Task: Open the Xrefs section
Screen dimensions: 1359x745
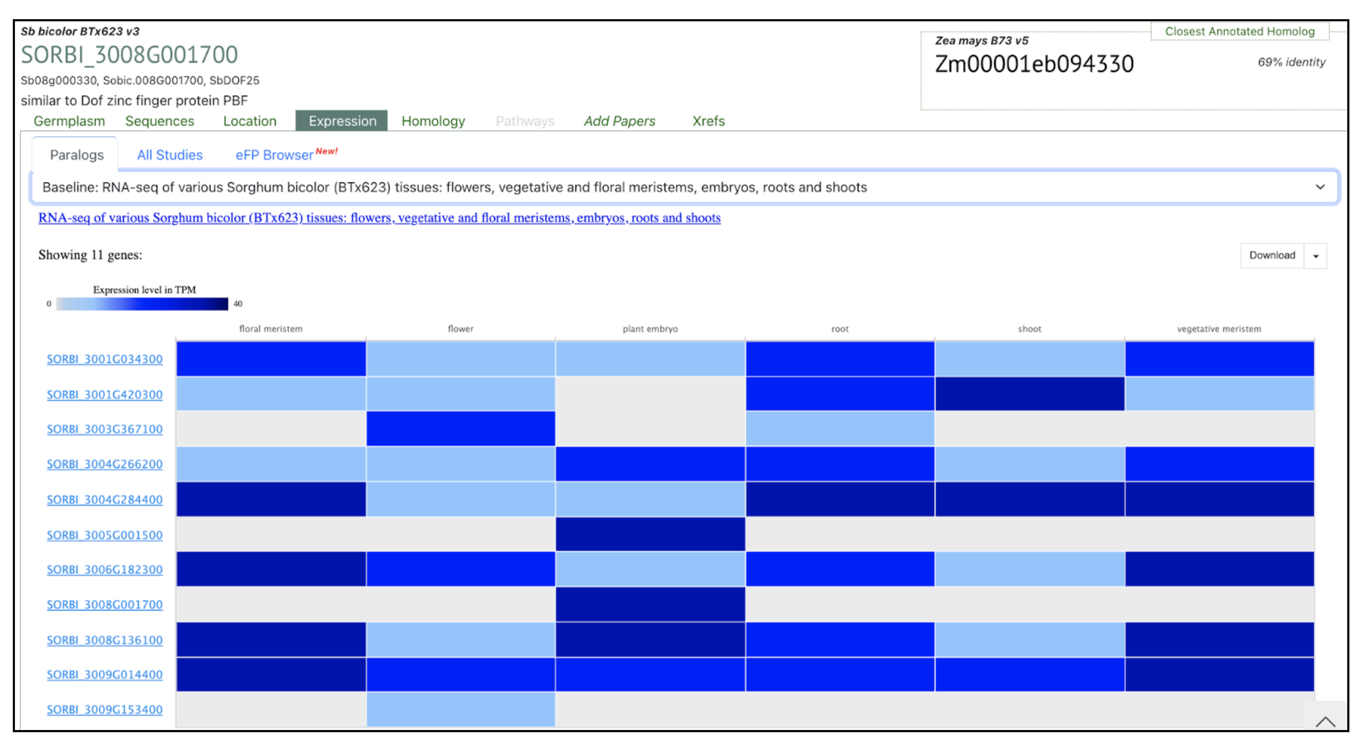Action: (x=708, y=121)
